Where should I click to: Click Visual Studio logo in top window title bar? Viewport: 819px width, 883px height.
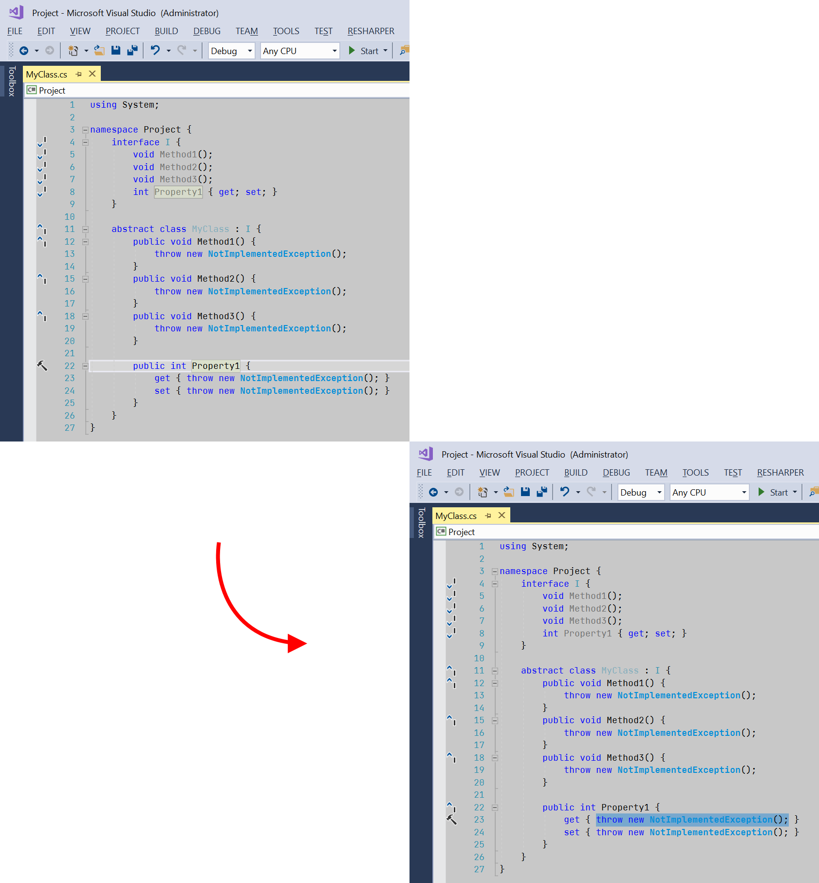click(x=16, y=12)
